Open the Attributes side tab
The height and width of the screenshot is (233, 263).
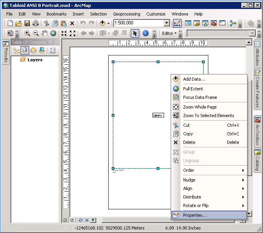click(257, 54)
